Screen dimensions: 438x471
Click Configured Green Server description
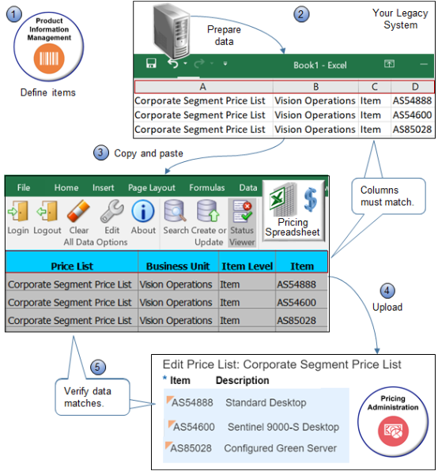pyautogui.click(x=281, y=448)
